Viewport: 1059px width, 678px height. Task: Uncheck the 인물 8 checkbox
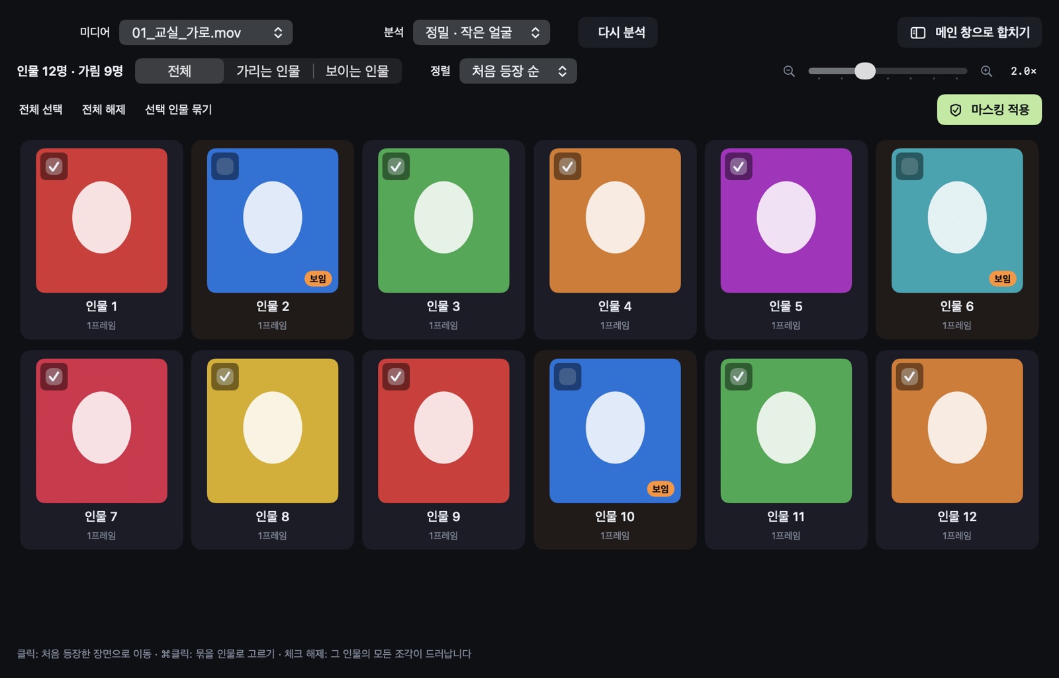point(225,376)
